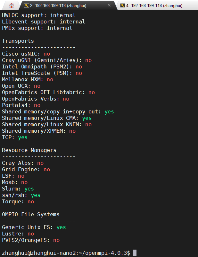Click the Shared memory/Linux CMA yes value

click(x=87, y=118)
